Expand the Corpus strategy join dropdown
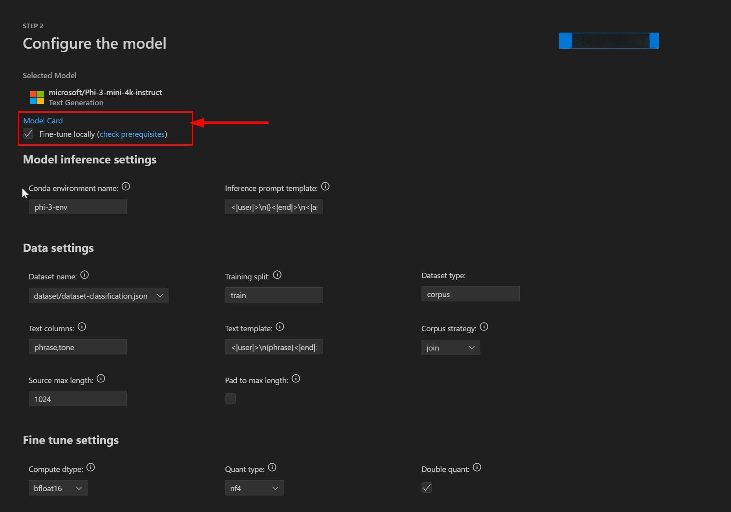Screen dimensions: 731x512 coord(451,348)
